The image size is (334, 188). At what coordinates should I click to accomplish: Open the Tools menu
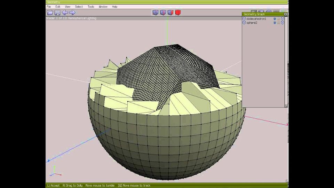point(91,7)
